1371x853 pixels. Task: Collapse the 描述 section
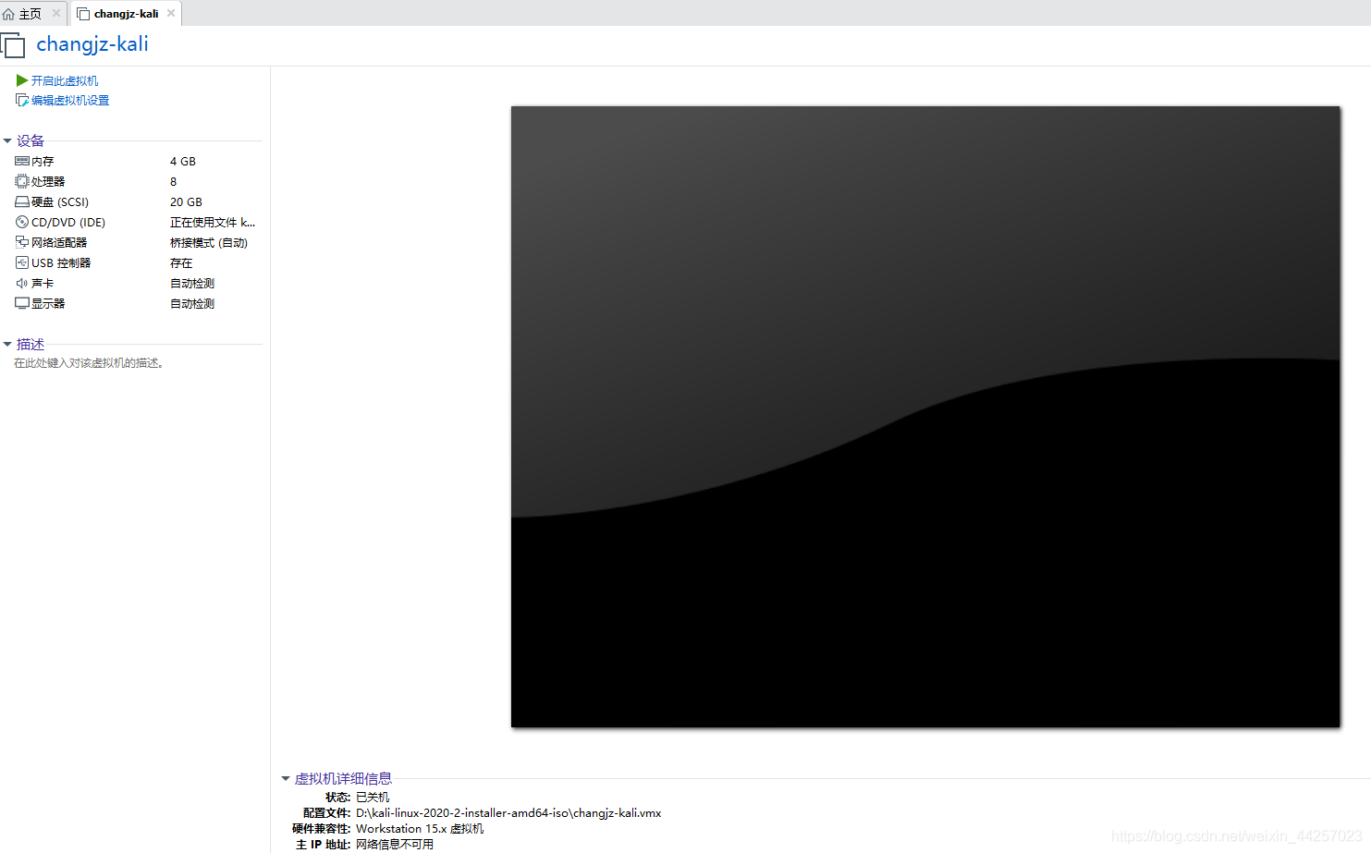pyautogui.click(x=7, y=344)
